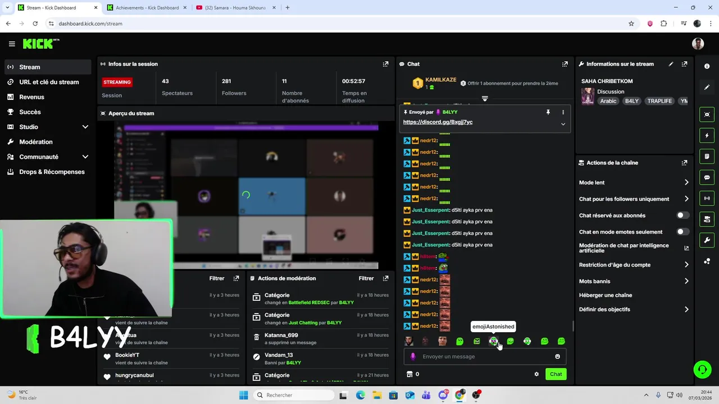This screenshot has height=404, width=719.
Task: Go to URL et clé du stream
Action: 47,82
